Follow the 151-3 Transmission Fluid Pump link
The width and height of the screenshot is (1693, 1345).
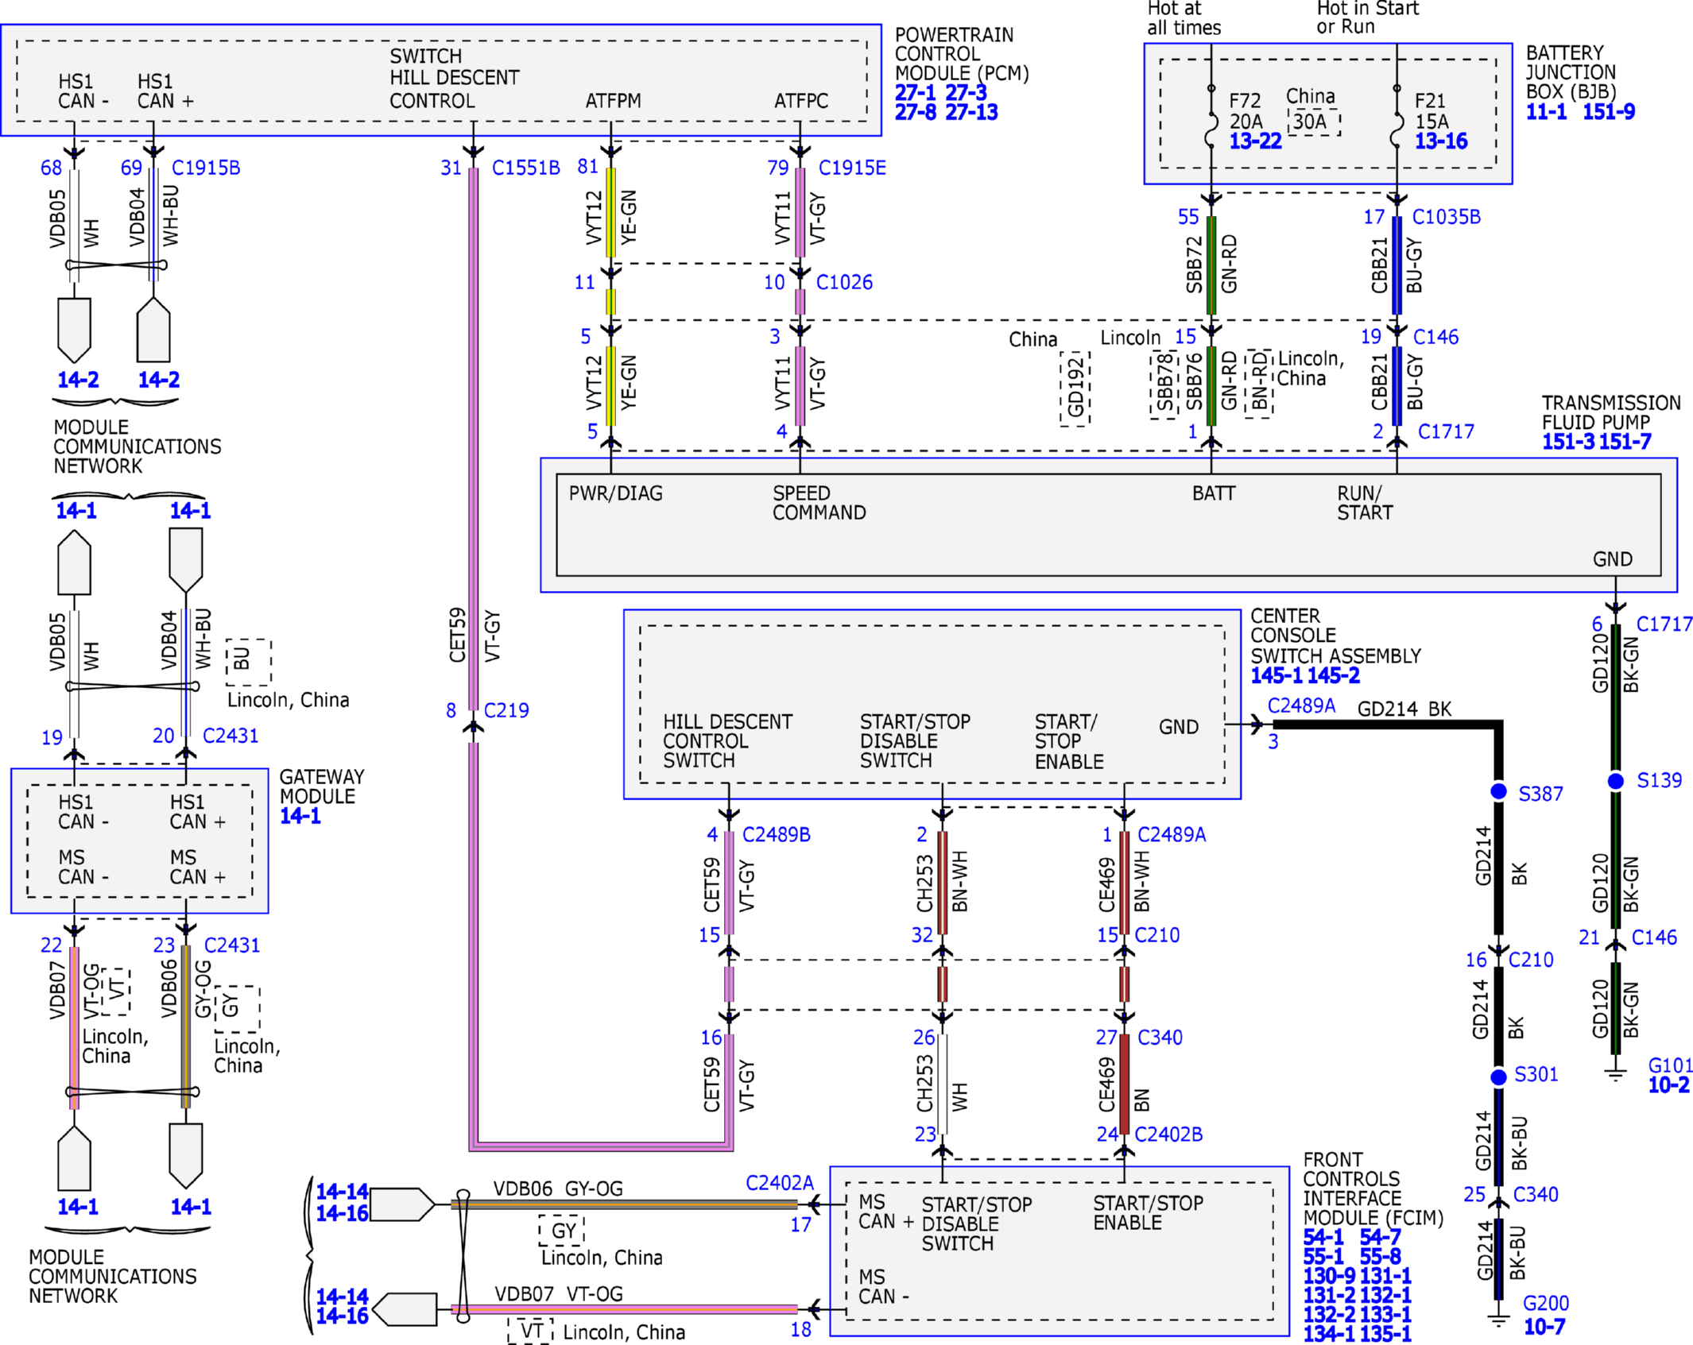[1568, 442]
